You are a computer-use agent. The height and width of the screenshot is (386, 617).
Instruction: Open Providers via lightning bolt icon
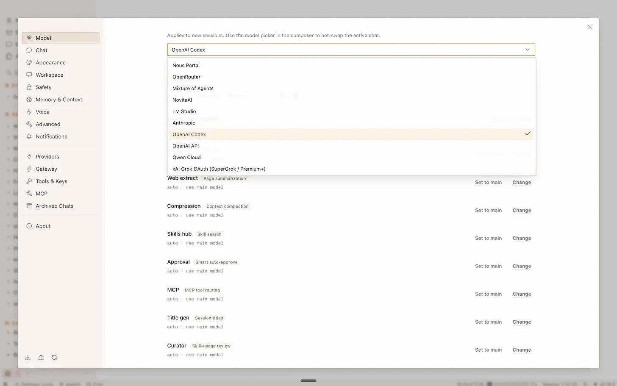click(29, 156)
